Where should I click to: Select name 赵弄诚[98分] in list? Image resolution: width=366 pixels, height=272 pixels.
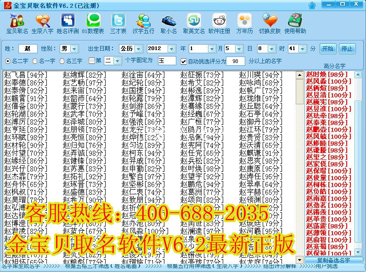click(84, 153)
